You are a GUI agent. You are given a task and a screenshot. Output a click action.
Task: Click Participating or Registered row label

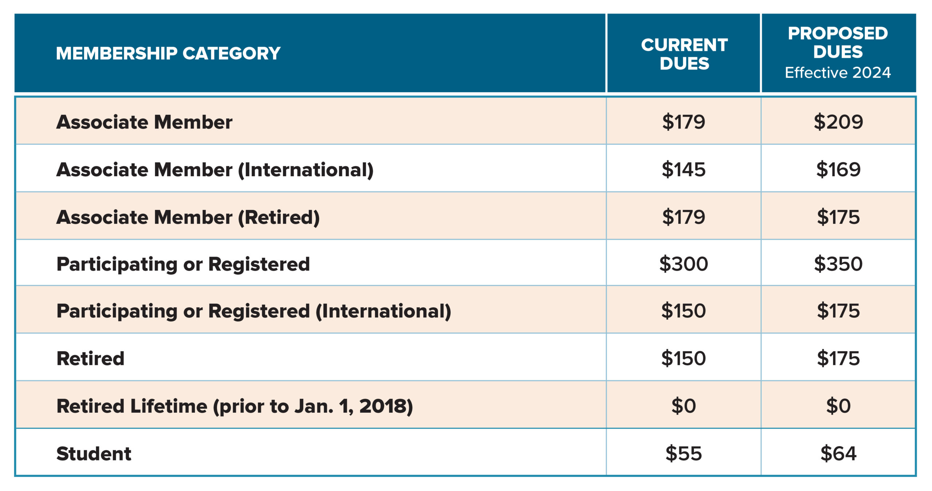tap(183, 264)
